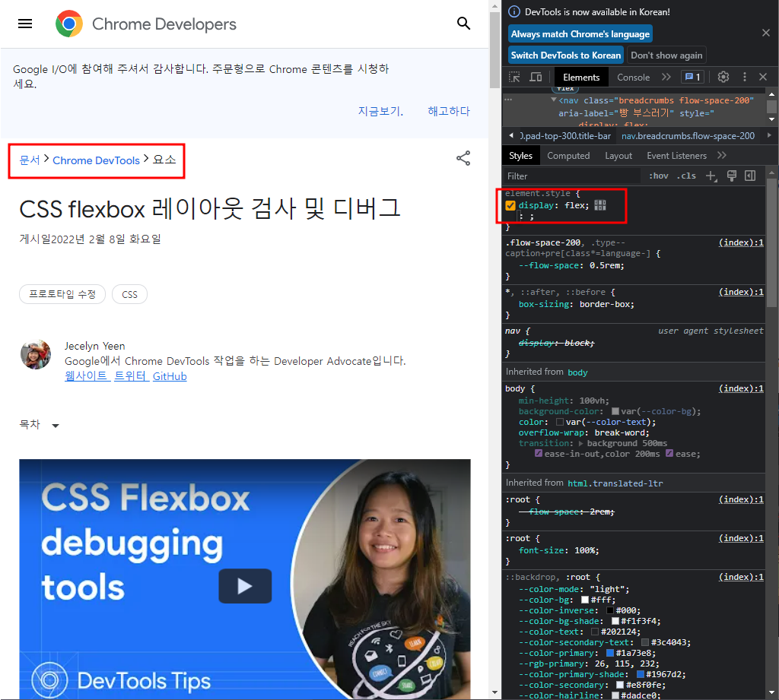
Task: Close the DevTools panel
Action: (763, 77)
